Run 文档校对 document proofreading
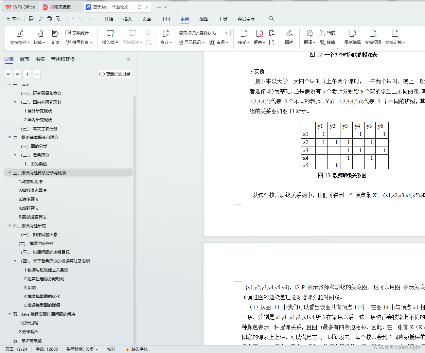Image resolution: width=425 pixels, height=353 pixels. point(20,37)
